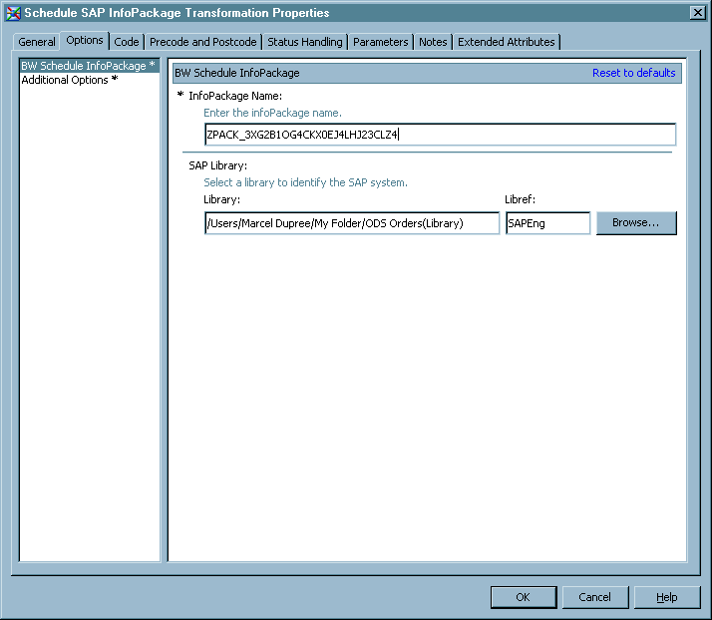Go to the Status Handling tab
Screen dimensions: 712x620
304,42
